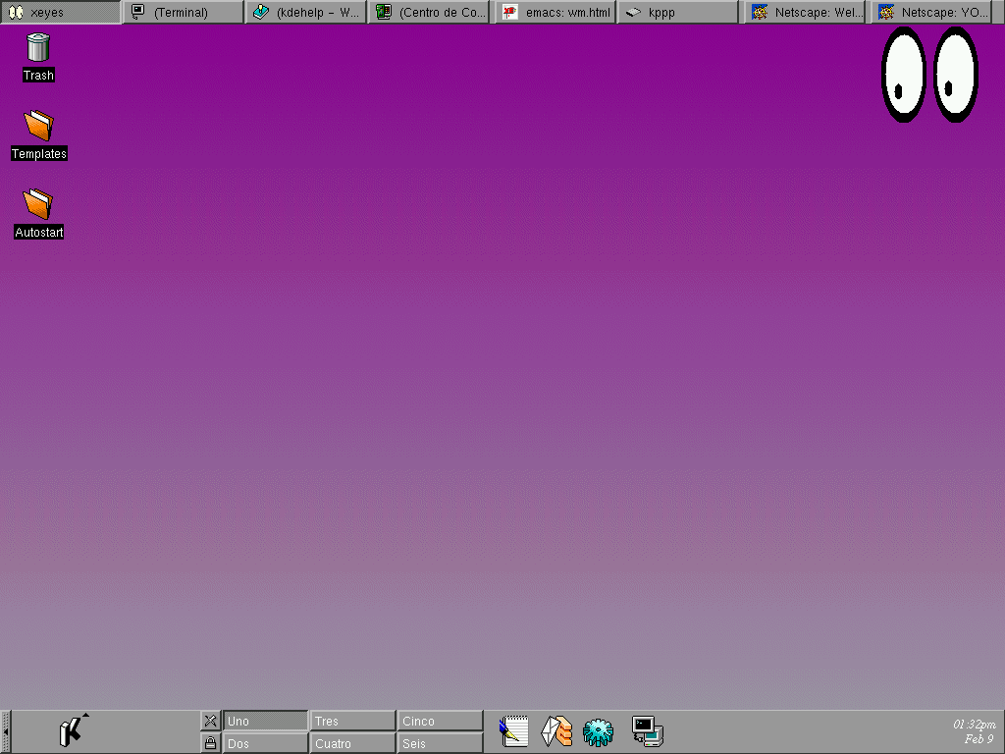Open the folder and files icon in panel

556,731
